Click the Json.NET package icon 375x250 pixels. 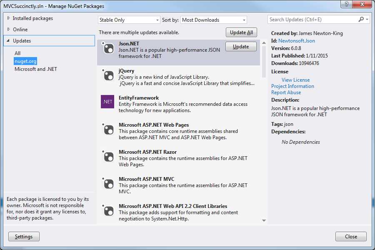(107, 48)
